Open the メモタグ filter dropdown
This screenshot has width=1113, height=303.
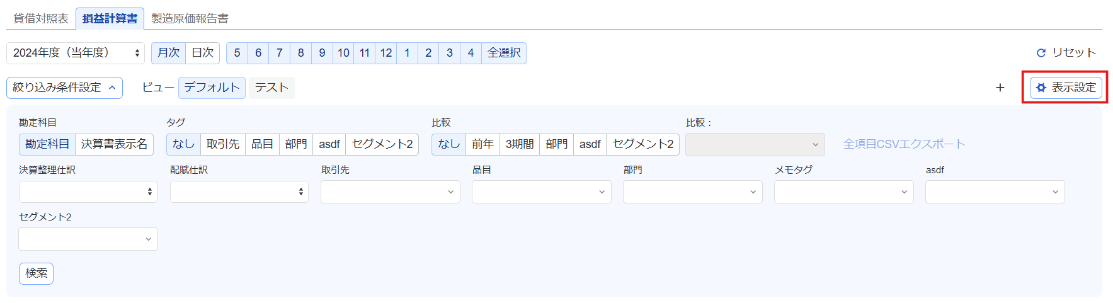844,192
